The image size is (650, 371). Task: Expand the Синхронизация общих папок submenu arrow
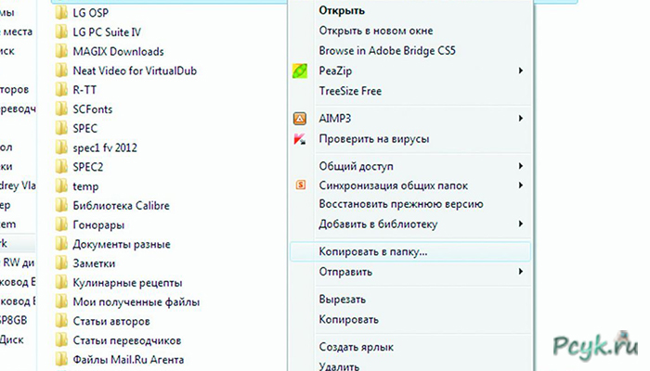521,185
